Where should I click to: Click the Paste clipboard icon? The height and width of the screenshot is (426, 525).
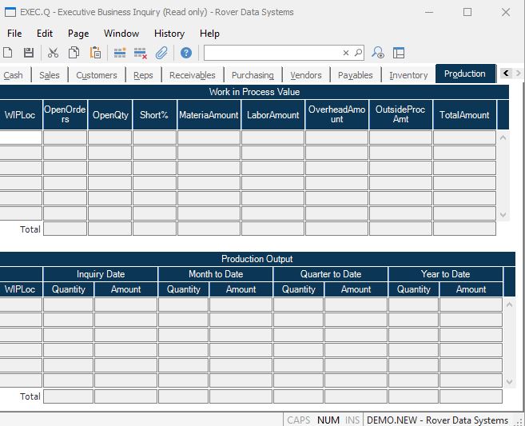[x=95, y=53]
